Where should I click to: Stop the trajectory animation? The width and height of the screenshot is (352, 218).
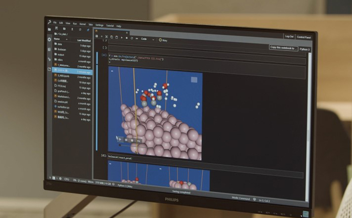coord(132,141)
